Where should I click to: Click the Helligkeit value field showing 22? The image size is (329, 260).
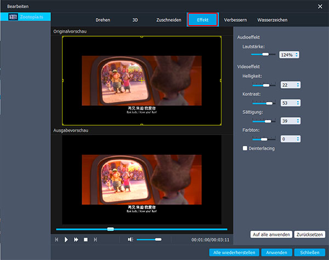coord(291,85)
